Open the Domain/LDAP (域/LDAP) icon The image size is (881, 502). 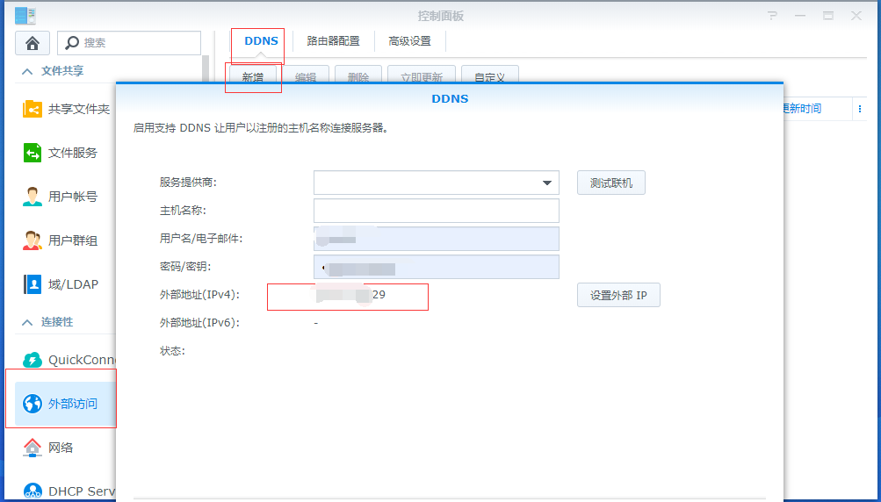[x=32, y=284]
